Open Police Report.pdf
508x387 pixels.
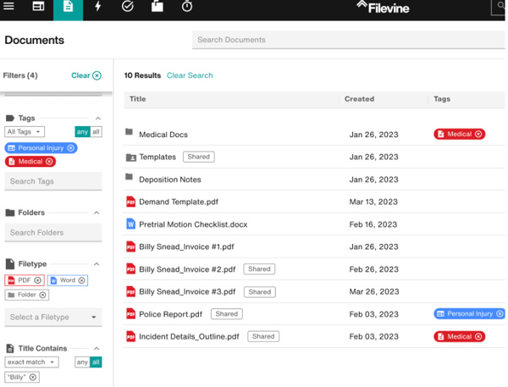[170, 314]
